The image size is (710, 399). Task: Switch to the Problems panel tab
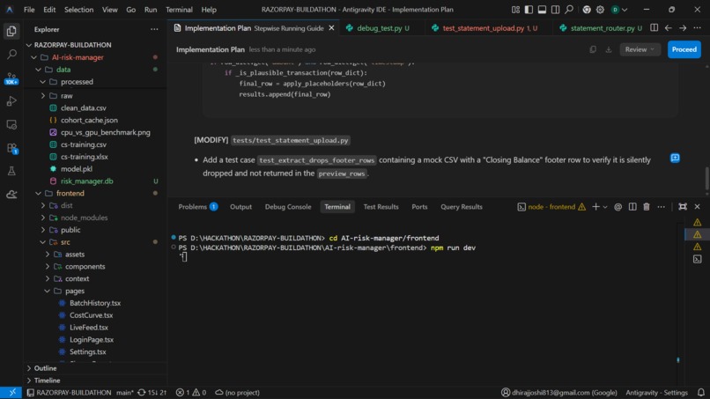[x=197, y=207]
